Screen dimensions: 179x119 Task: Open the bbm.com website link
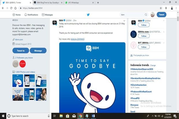tap(19, 39)
